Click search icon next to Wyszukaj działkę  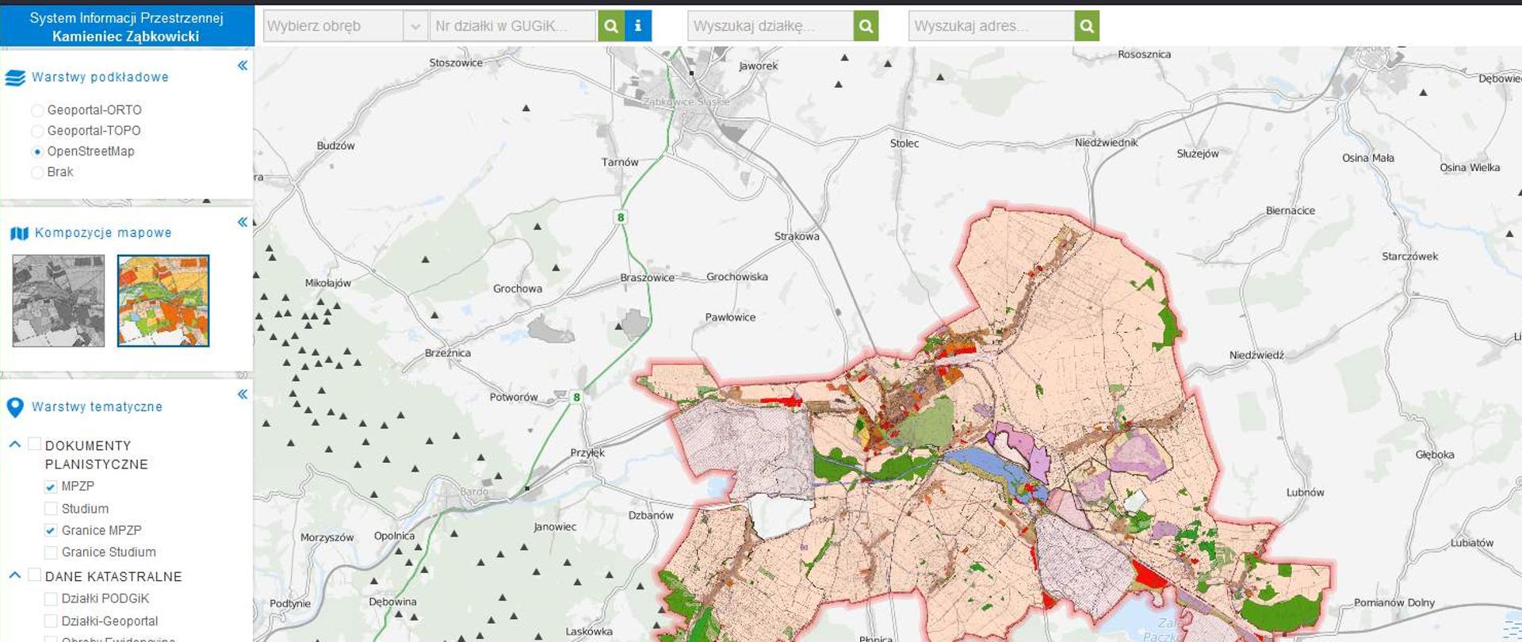866,26
